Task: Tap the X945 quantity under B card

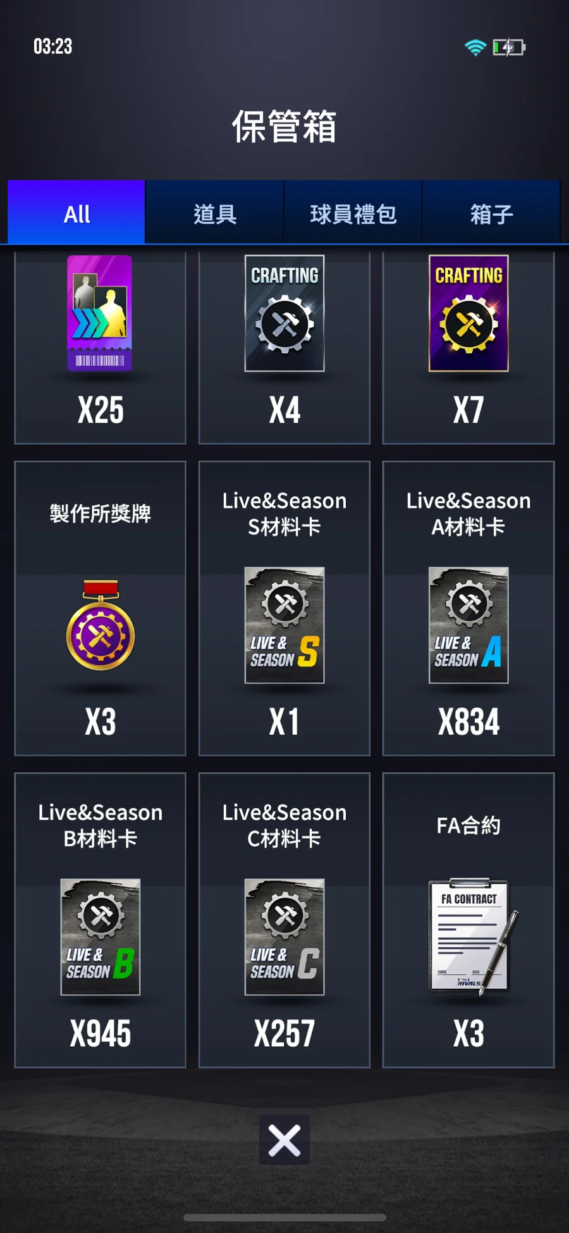Action: pyautogui.click(x=101, y=1033)
